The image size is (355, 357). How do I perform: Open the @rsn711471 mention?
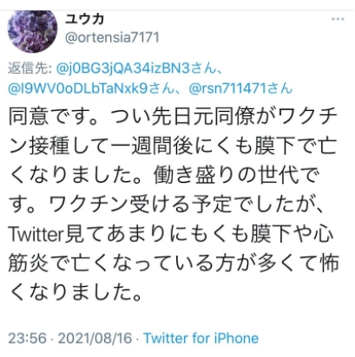(227, 88)
